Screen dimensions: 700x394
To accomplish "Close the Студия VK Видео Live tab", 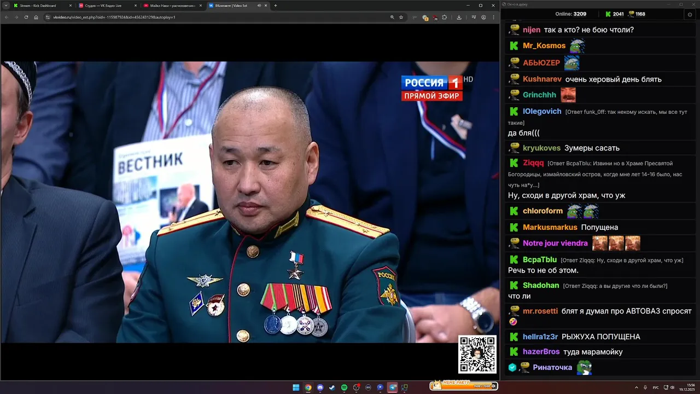I will pos(135,5).
